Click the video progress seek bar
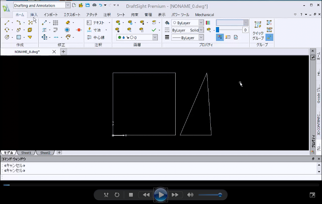 161,185
